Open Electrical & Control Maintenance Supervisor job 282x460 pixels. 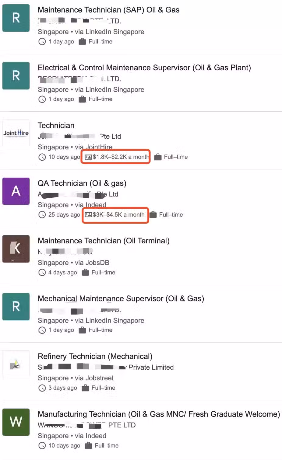pos(144,68)
